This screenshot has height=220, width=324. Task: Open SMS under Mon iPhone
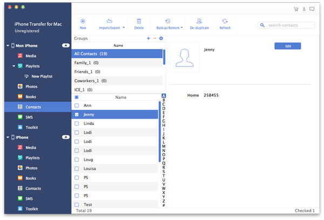pyautogui.click(x=30, y=117)
